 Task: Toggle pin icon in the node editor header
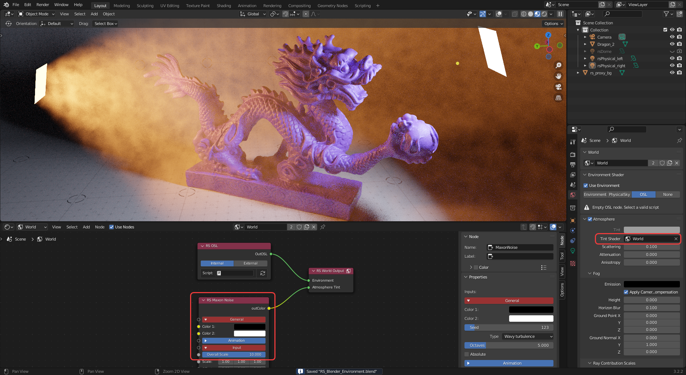coord(323,227)
